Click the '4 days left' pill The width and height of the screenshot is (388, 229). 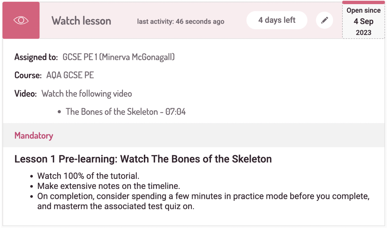click(x=277, y=20)
